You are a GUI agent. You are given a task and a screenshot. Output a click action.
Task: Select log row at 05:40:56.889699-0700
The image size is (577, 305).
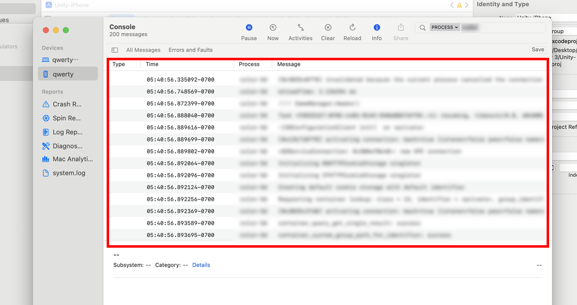[x=327, y=140]
